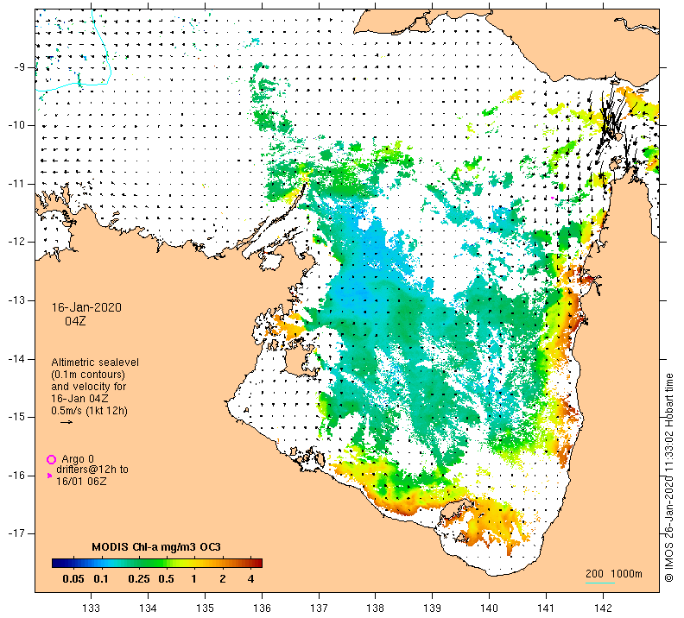Click the 0.05 colour bar label
Image resolution: width=684 pixels, height=618 pixels.
(x=73, y=579)
